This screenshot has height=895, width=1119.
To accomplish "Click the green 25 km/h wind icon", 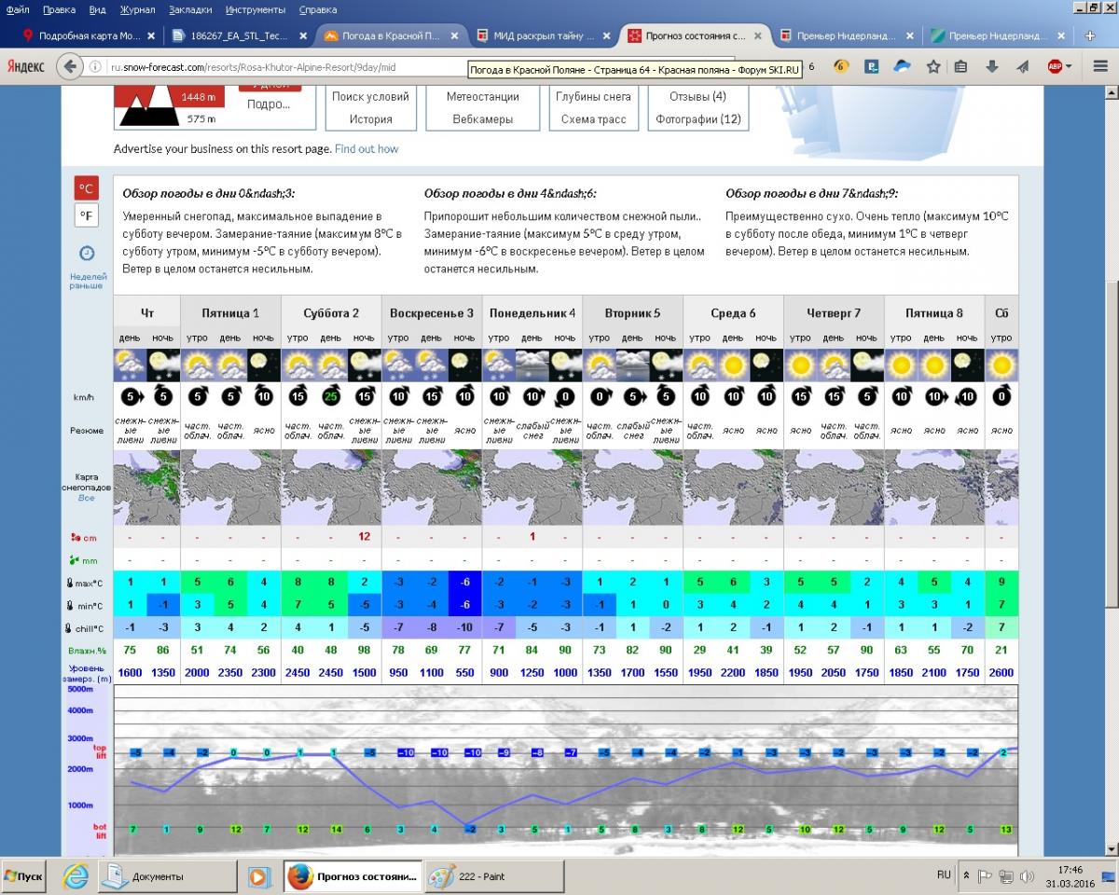I will [x=331, y=396].
